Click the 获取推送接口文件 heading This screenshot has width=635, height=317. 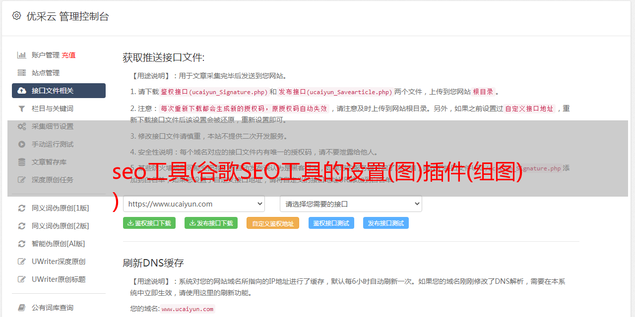164,57
